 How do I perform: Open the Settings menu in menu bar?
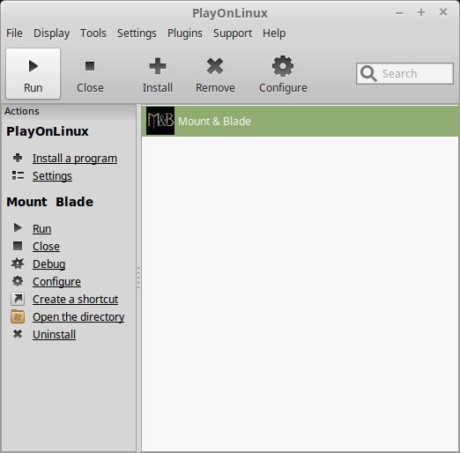coord(137,33)
